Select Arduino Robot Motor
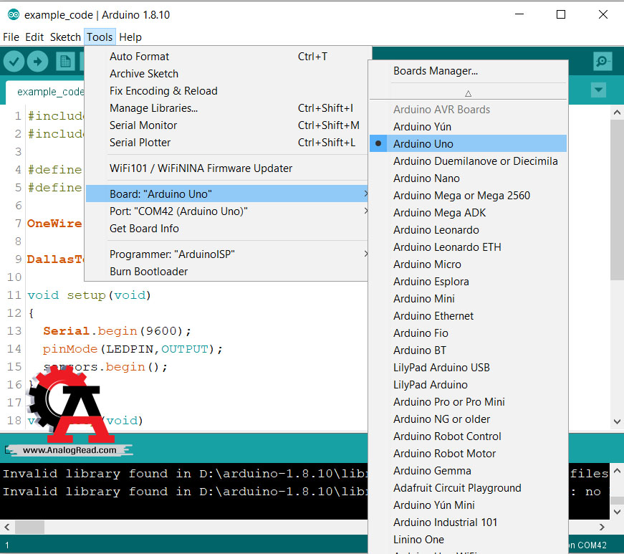The image size is (624, 554). pyautogui.click(x=468, y=453)
